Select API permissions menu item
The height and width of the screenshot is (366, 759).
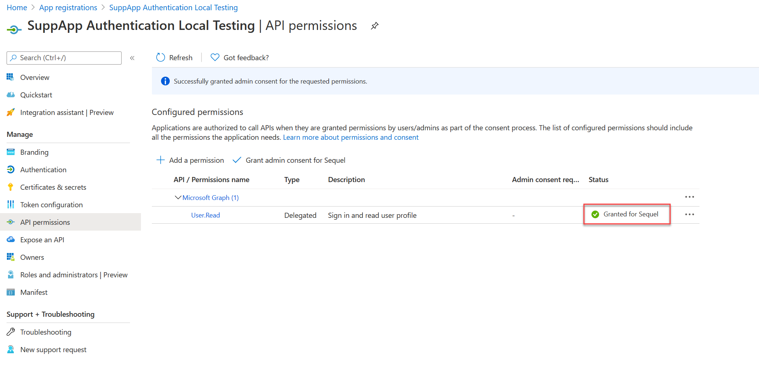(70, 222)
